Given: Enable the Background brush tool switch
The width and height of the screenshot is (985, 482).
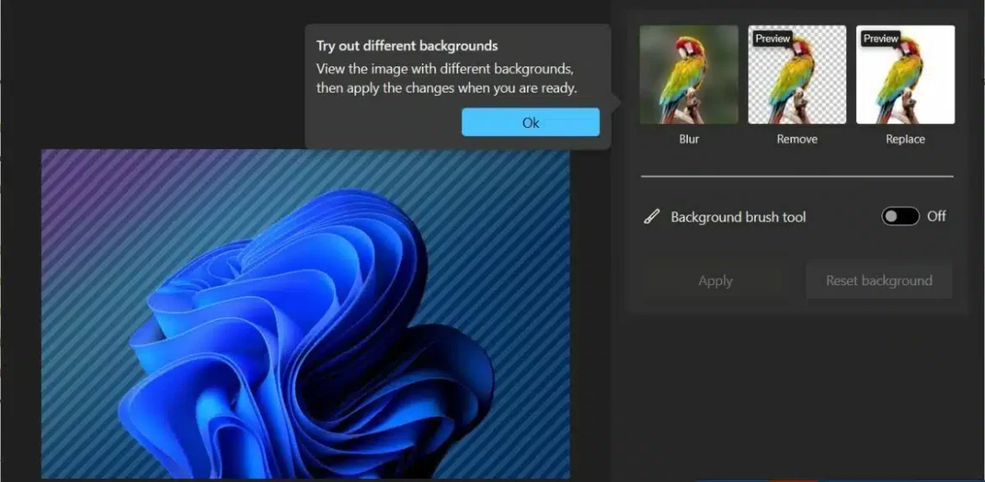Looking at the screenshot, I should tap(900, 216).
